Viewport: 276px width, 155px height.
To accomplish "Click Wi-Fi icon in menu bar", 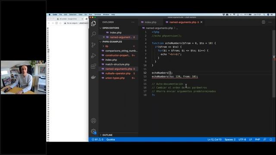I will 234,15.
